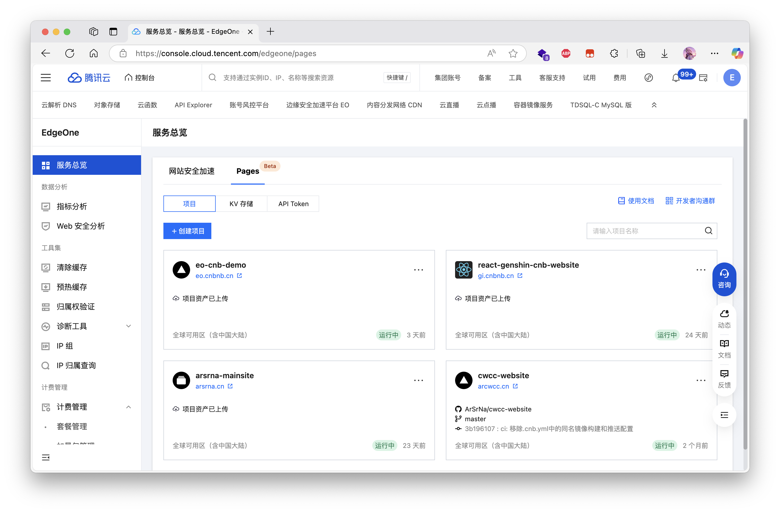Open the 咨询 headset support icon
Image resolution: width=780 pixels, height=513 pixels.
click(x=724, y=279)
